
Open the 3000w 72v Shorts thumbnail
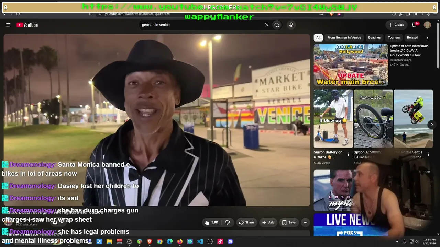[x=373, y=119]
